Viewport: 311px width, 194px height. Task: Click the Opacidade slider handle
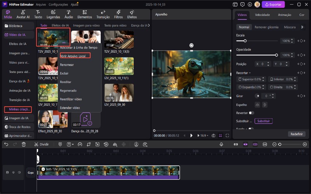[276, 55]
